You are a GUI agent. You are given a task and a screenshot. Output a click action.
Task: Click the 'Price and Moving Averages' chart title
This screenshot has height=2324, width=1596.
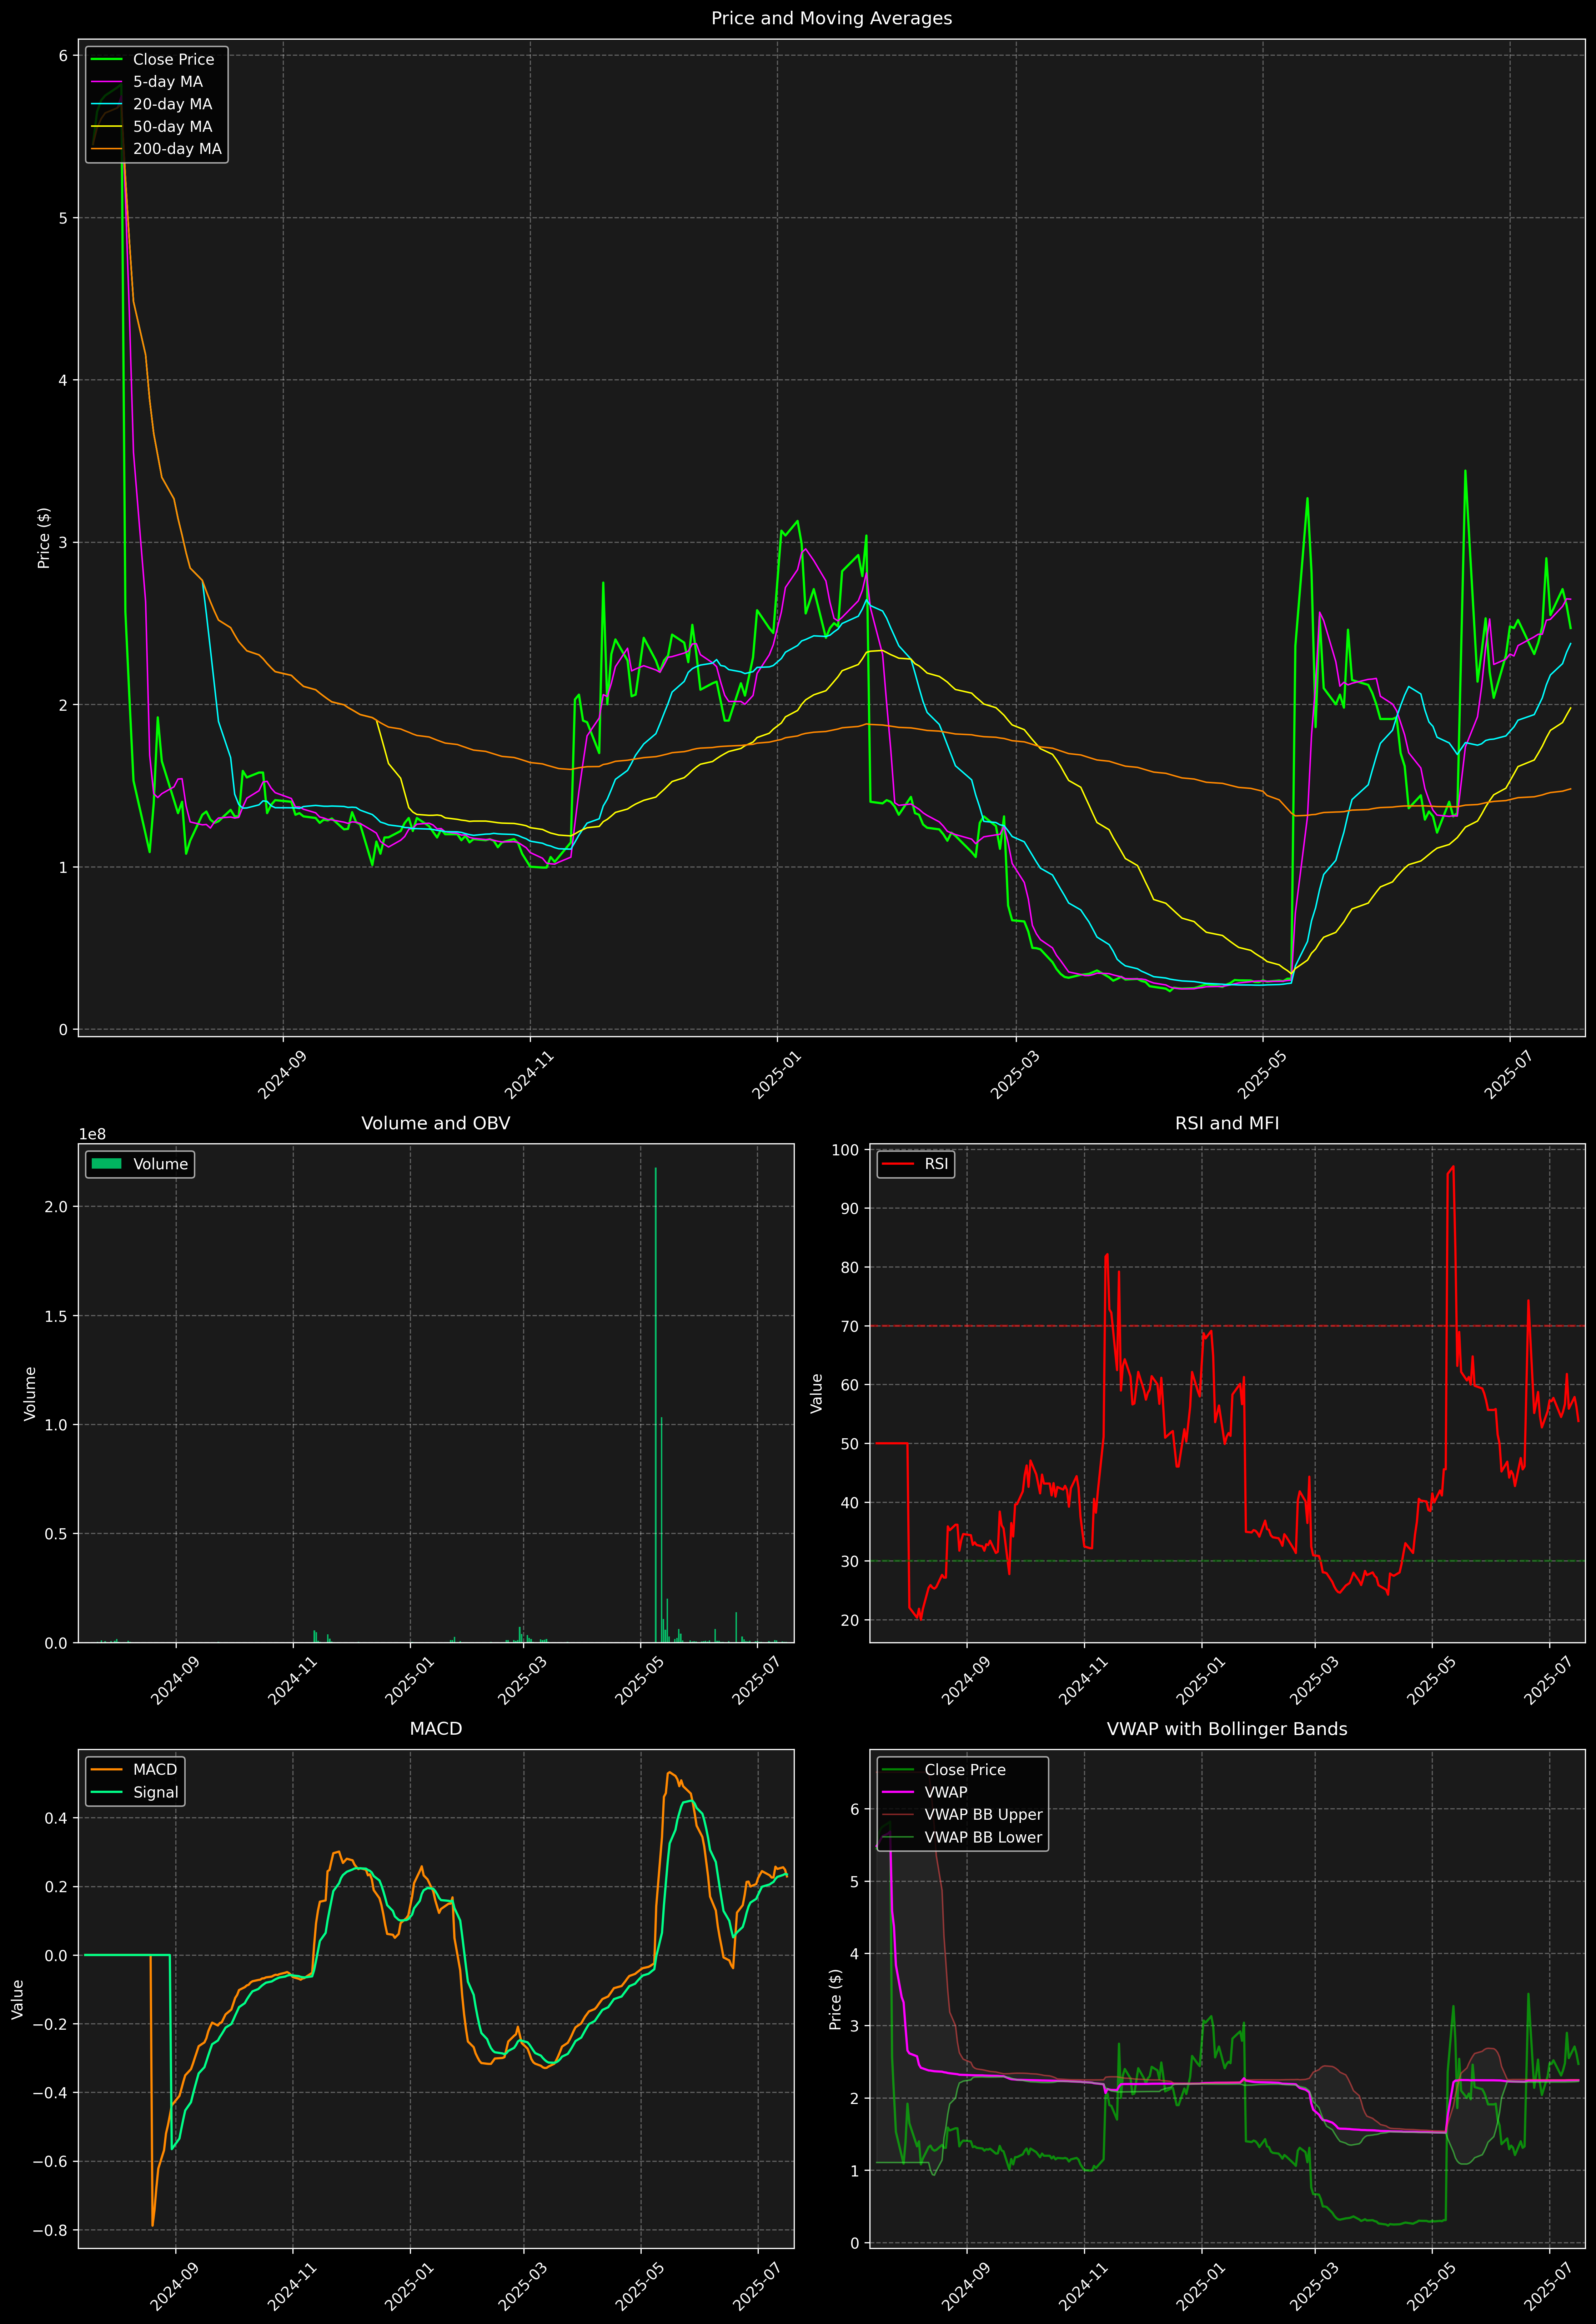[831, 18]
